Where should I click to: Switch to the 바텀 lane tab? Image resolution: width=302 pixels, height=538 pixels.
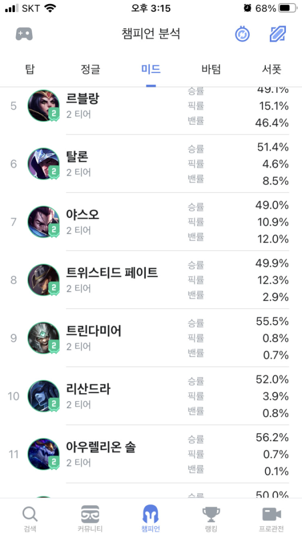(x=211, y=69)
